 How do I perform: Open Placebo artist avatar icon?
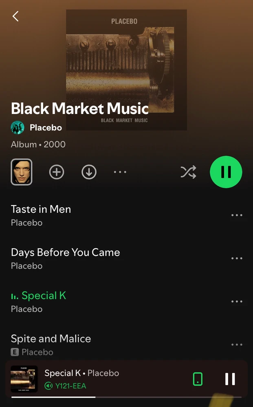coord(18,127)
